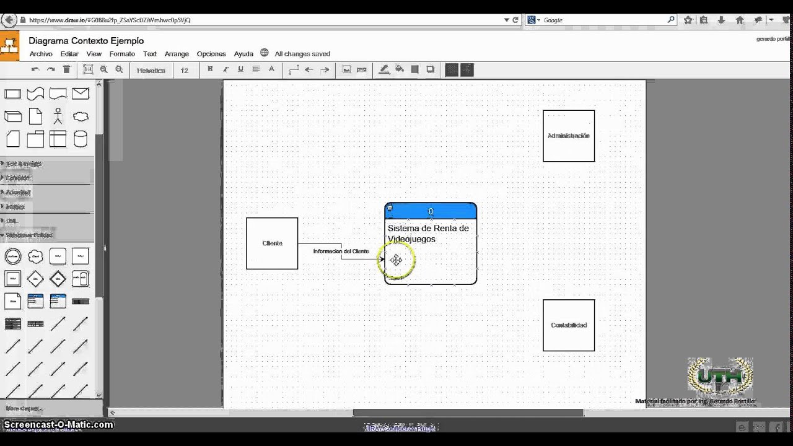Click the browser home icon

coord(740,20)
